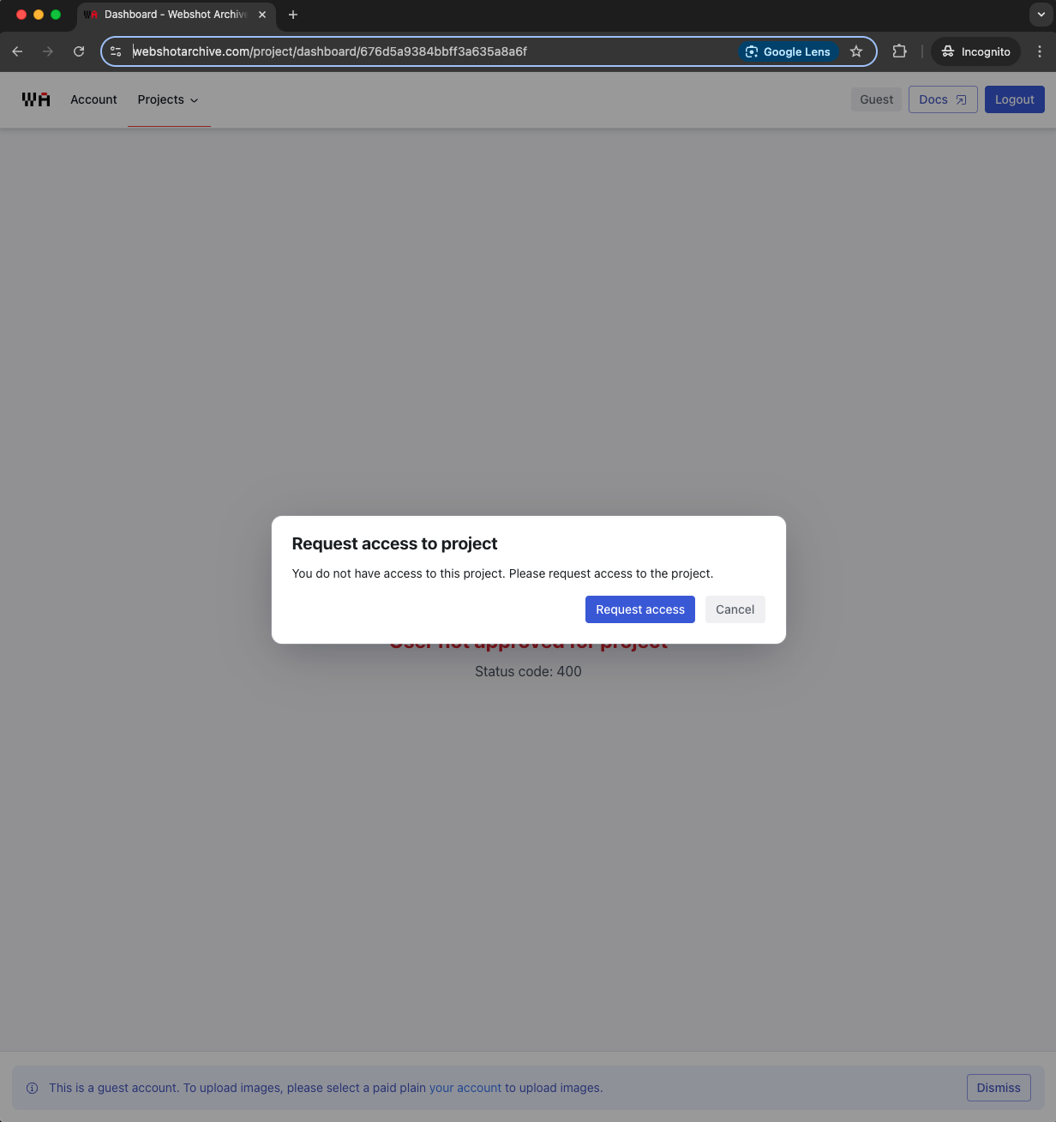Image resolution: width=1056 pixels, height=1122 pixels.
Task: Go back to the previous page
Action: coord(17,51)
